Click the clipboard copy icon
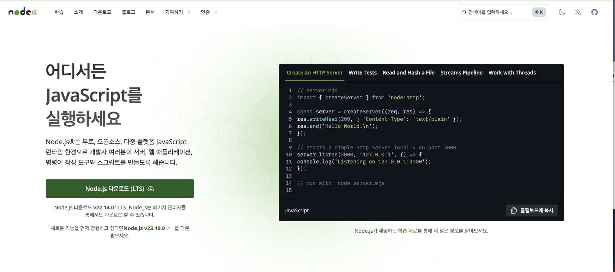This screenshot has height=272, width=615. click(x=514, y=210)
